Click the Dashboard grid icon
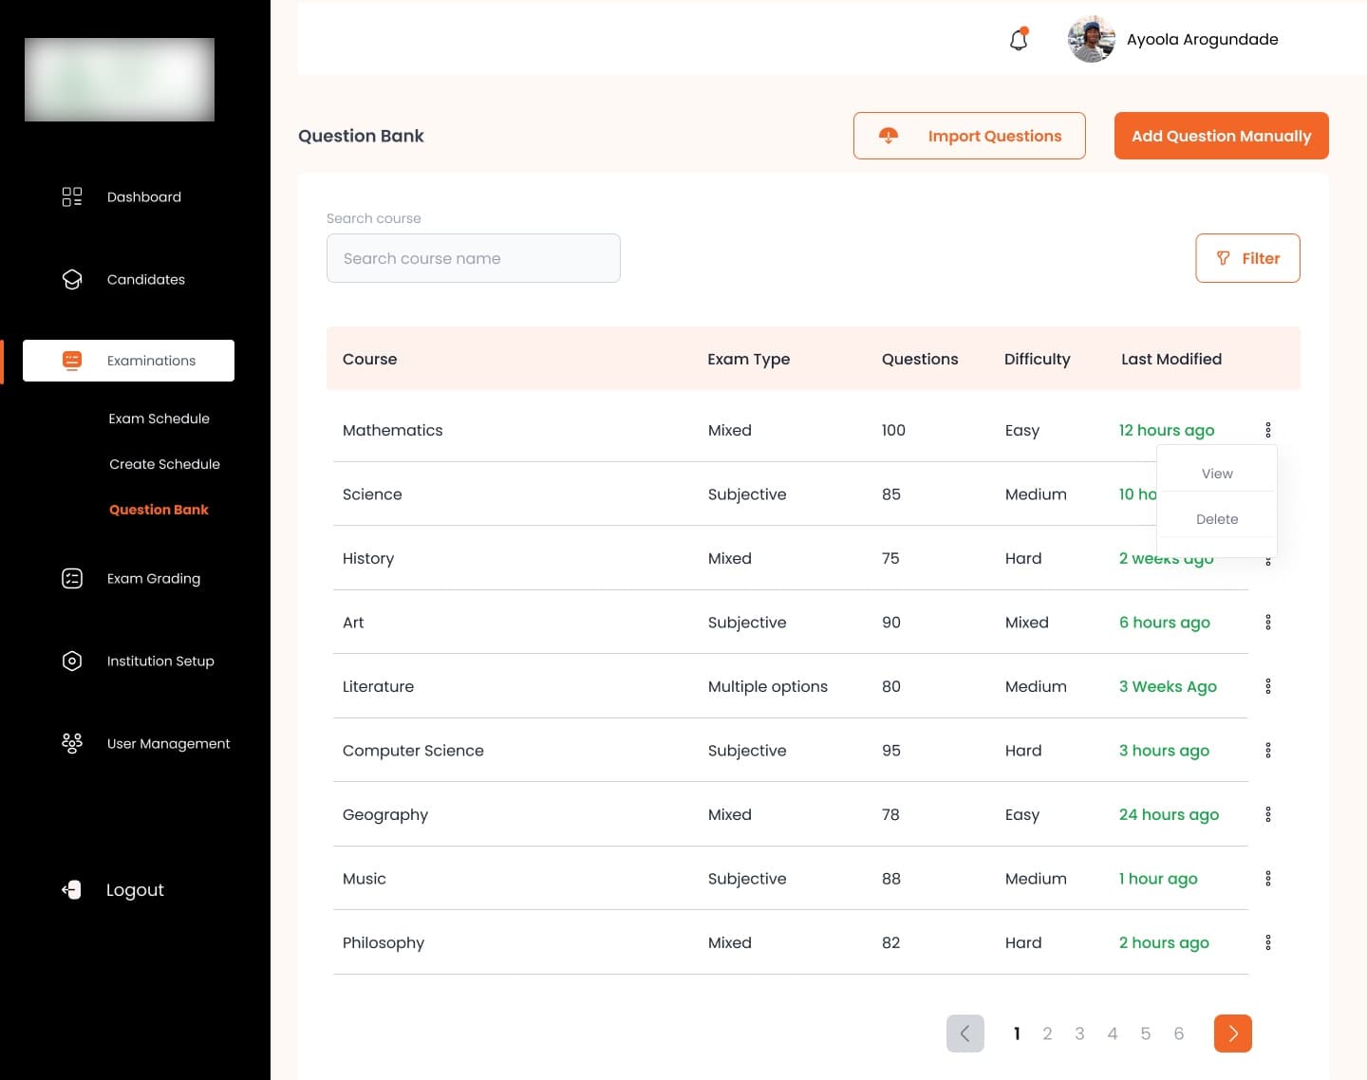The width and height of the screenshot is (1367, 1080). click(72, 196)
